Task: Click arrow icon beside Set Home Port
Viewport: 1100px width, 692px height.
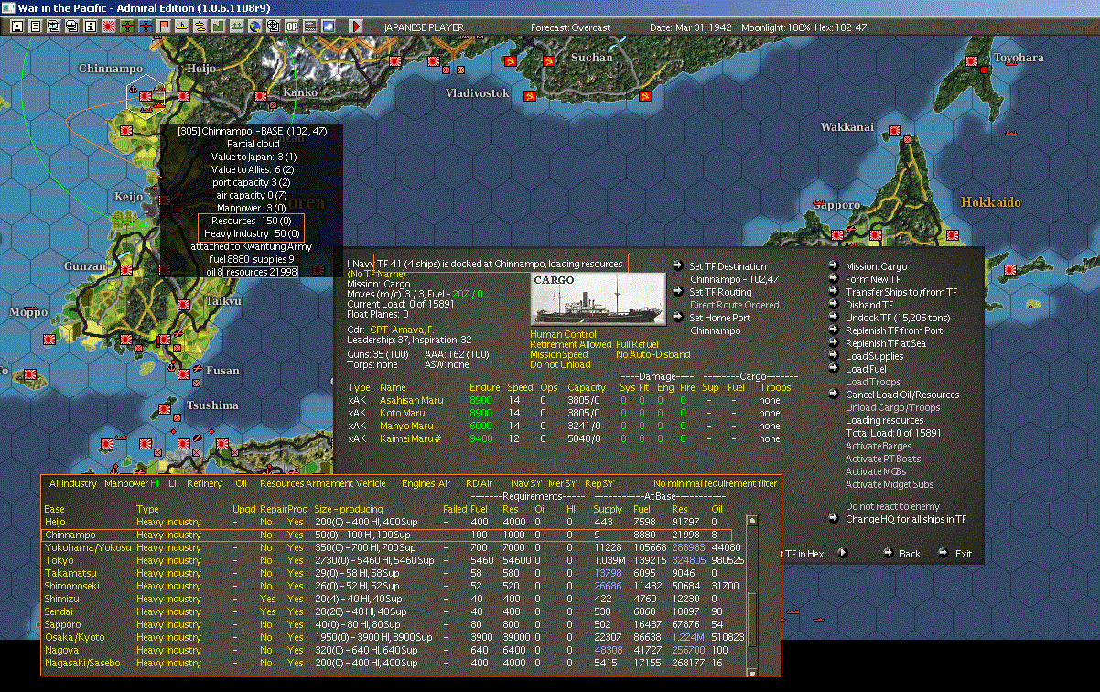Action: pos(678,318)
